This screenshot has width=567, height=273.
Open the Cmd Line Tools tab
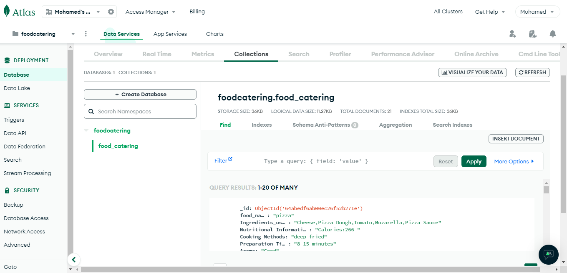click(x=539, y=54)
